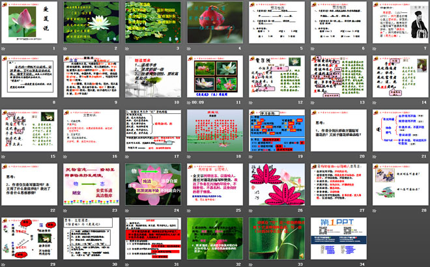Select slide 30 thumbnail
Viewport: 430px width, 267px height.
coord(91,238)
